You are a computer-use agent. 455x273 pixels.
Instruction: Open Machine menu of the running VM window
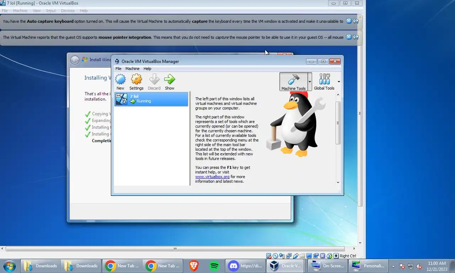pyautogui.click(x=20, y=11)
